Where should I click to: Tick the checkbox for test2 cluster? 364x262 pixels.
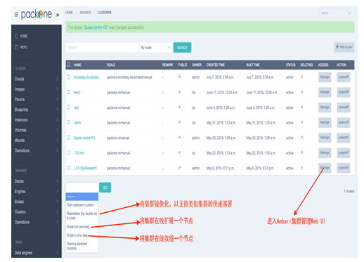(x=69, y=92)
